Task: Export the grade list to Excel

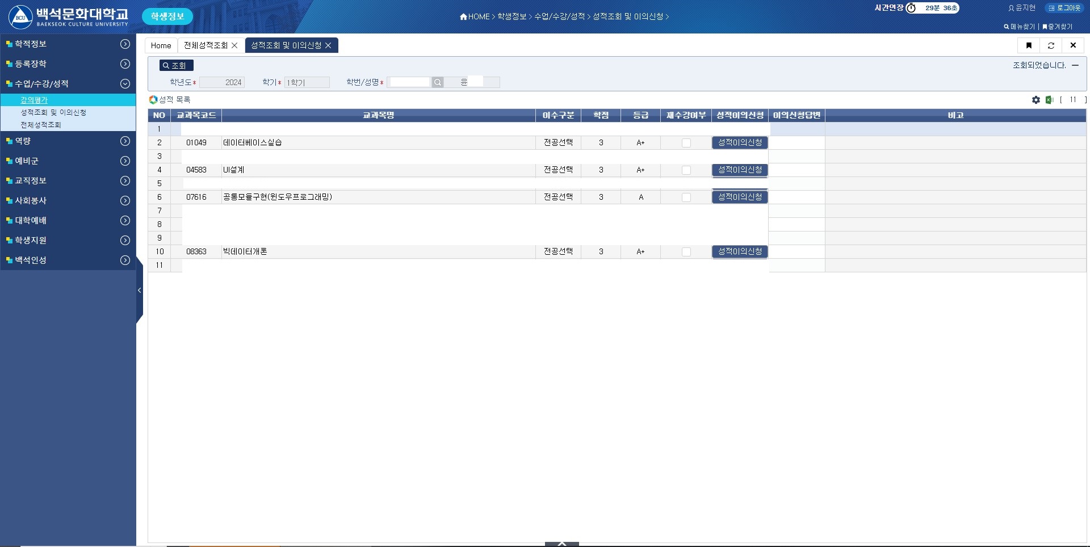Action: coord(1049,100)
